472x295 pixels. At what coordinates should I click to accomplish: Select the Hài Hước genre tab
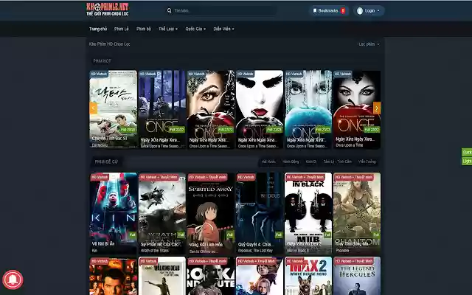pos(268,162)
